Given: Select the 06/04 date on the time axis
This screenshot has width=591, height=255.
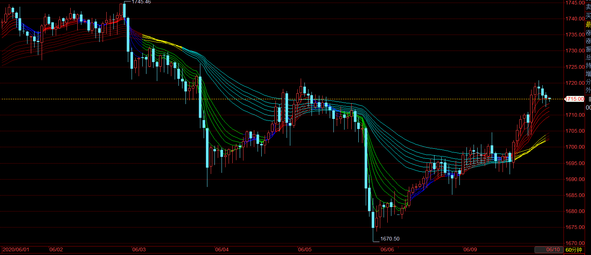Looking at the screenshot, I should click(x=222, y=249).
